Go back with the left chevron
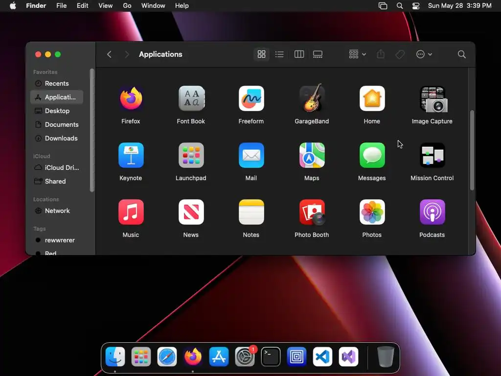This screenshot has height=376, width=501. pyautogui.click(x=109, y=54)
